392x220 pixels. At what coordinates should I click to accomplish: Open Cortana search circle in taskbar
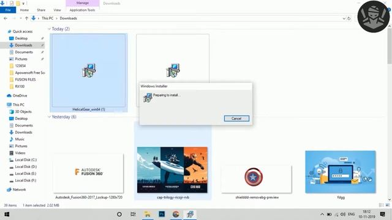[x=119, y=215]
